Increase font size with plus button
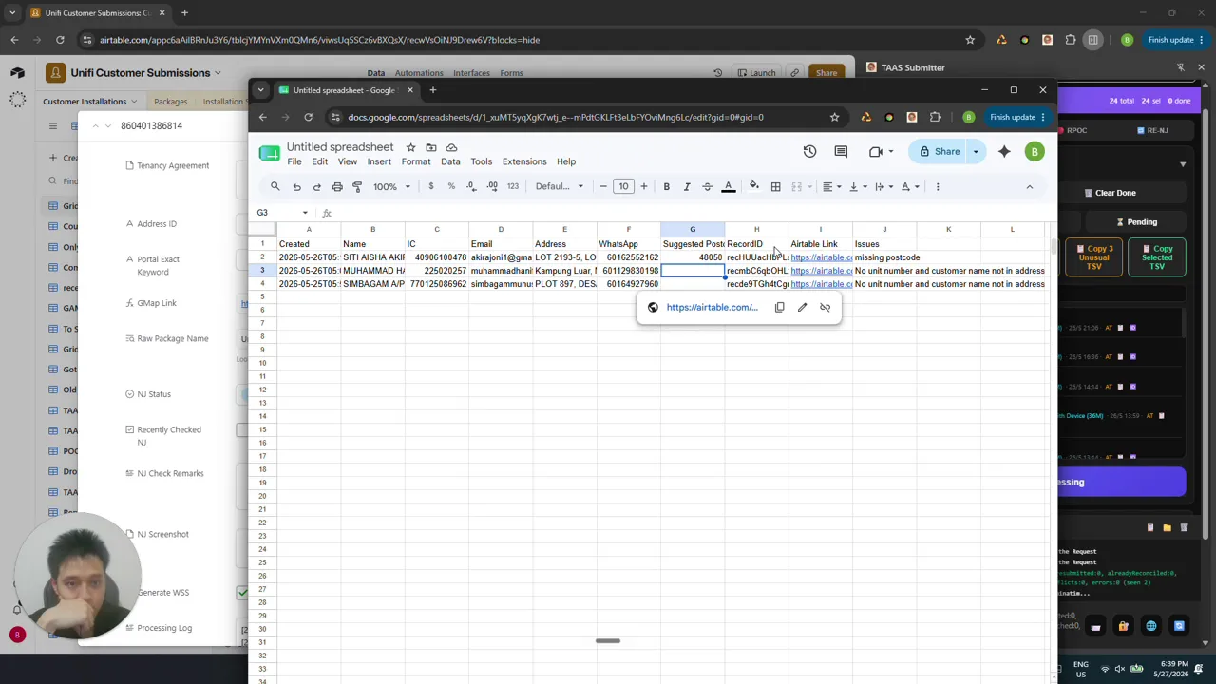1216x684 pixels. click(643, 187)
